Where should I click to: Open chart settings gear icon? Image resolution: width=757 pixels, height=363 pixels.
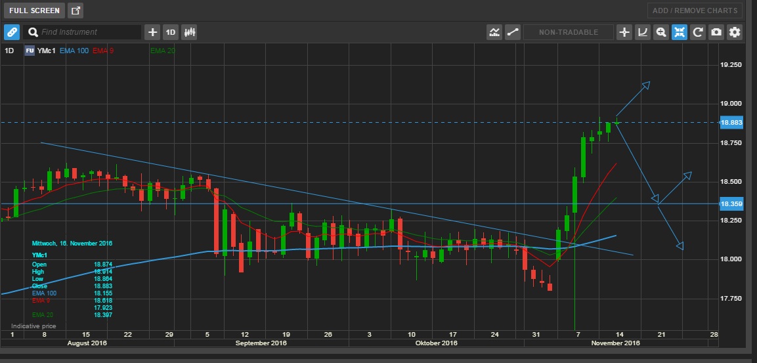coord(735,32)
